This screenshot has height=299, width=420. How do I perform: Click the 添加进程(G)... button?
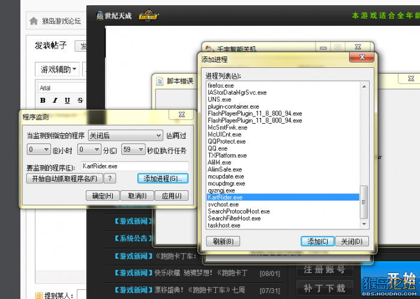coord(163,178)
